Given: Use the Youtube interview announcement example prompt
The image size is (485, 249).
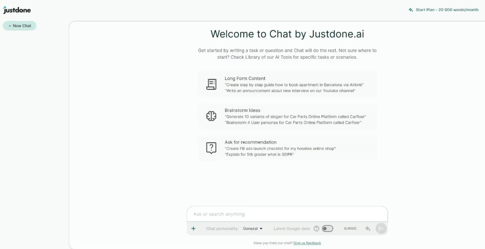Looking at the screenshot, I should coord(290,91).
